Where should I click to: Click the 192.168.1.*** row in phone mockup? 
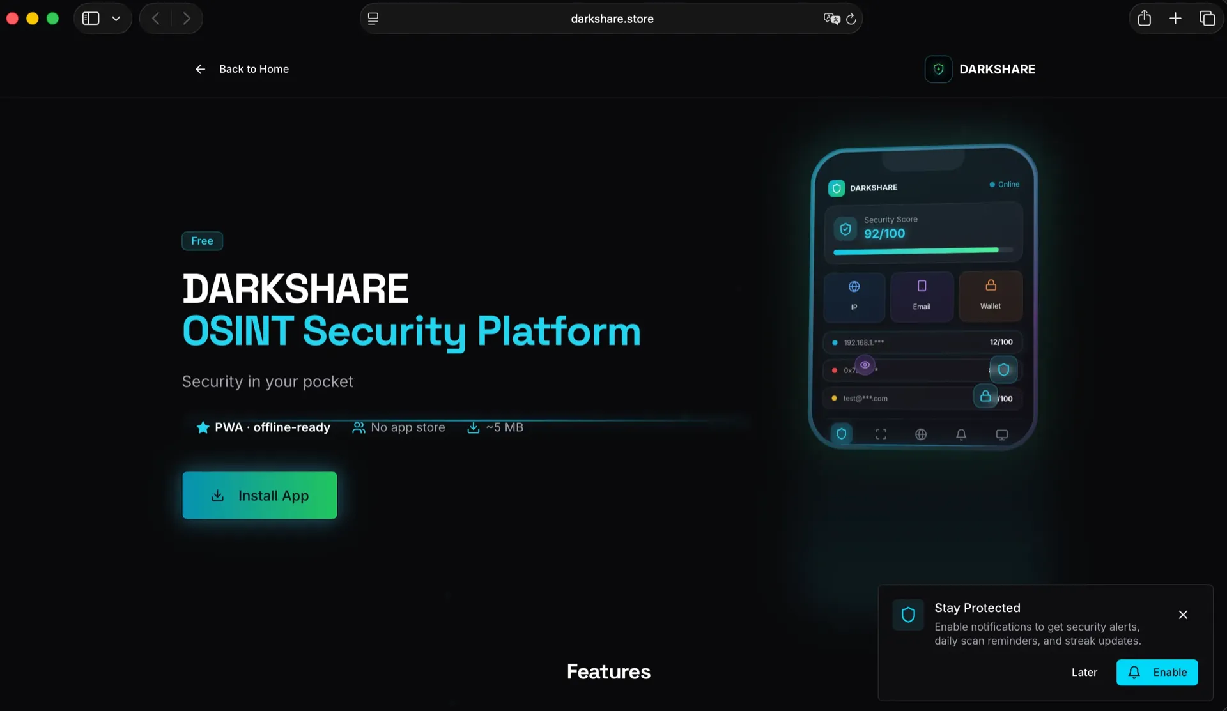pos(922,342)
